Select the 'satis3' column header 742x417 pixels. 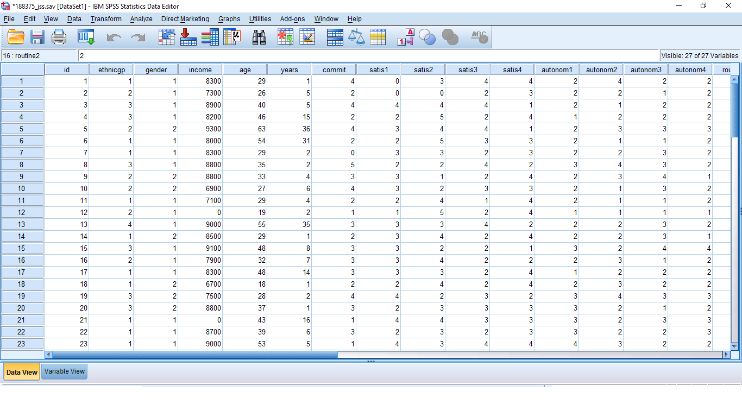[x=468, y=69]
